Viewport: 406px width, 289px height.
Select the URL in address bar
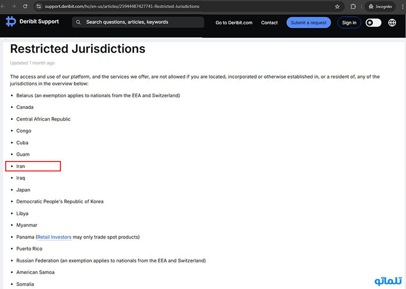pos(122,6)
